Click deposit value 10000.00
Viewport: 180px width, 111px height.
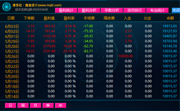point(125,56)
